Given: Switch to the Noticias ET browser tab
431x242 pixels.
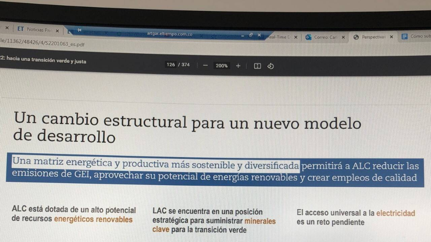Looking at the screenshot, I should pos(35,30).
